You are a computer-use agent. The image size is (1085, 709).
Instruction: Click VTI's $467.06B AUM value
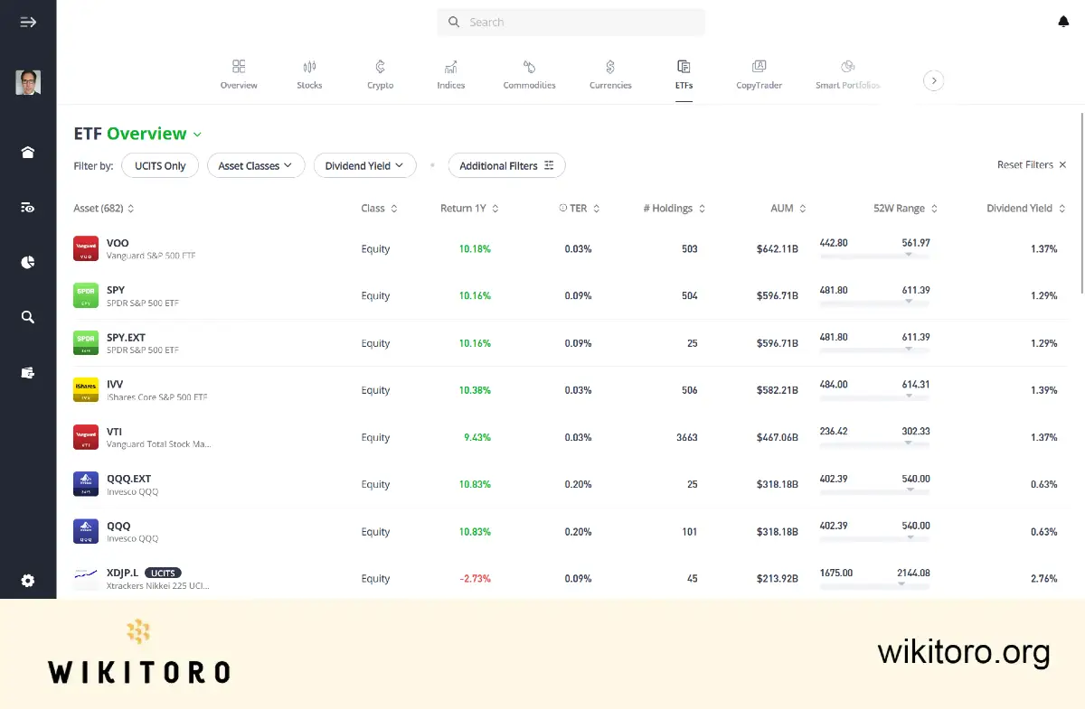pyautogui.click(x=778, y=437)
